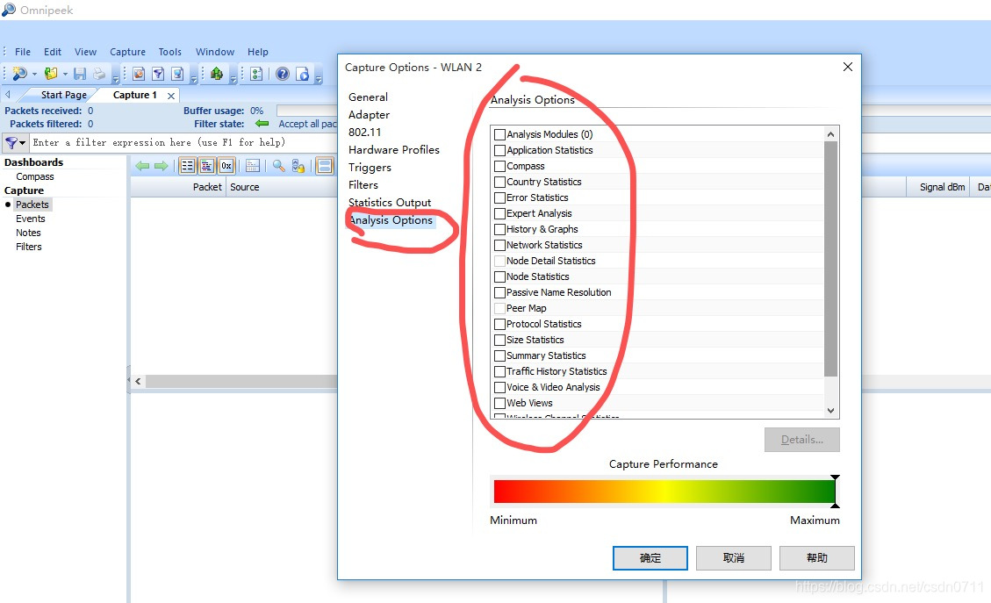Click the document with play arrow icon
This screenshot has width=991, height=603.
coord(303,74)
